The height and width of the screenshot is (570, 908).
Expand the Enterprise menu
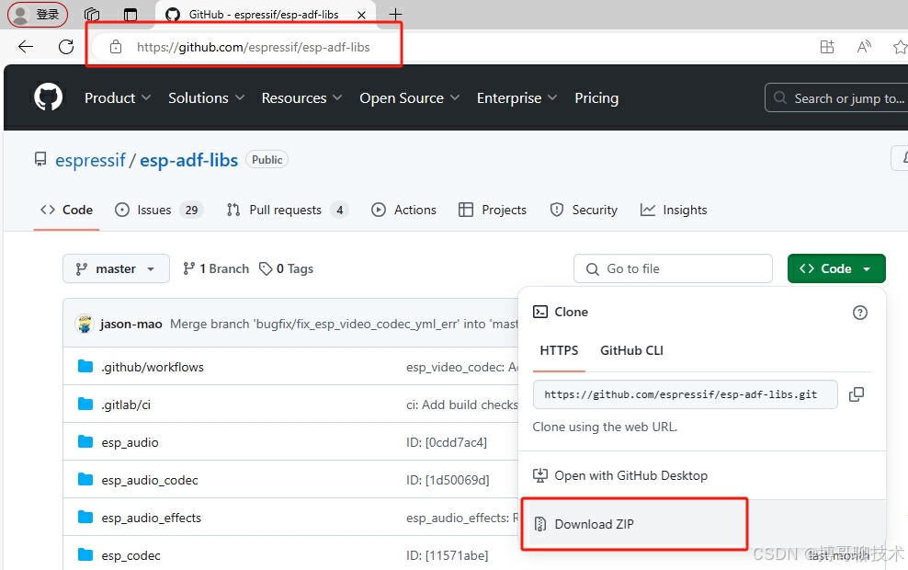pos(516,97)
